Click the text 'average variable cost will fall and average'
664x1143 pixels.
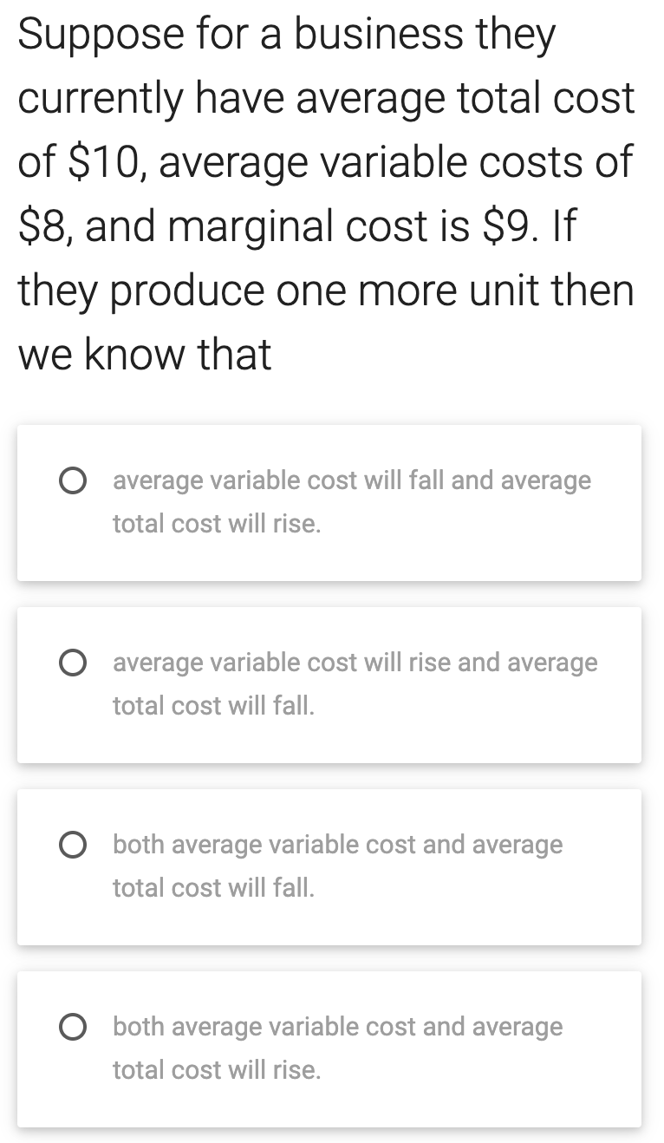[351, 480]
